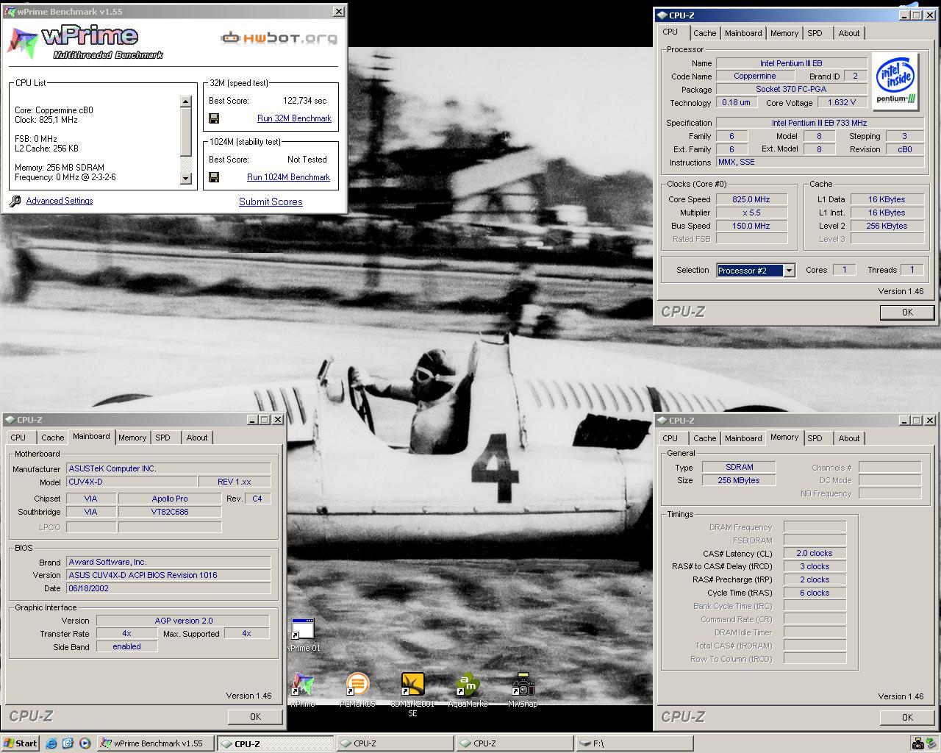Click the BIOS Date 06/18/2002 field
This screenshot has height=753, width=941.
pos(168,588)
